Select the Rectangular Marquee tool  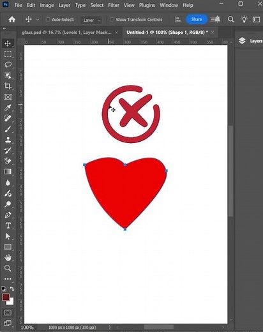tap(8, 54)
